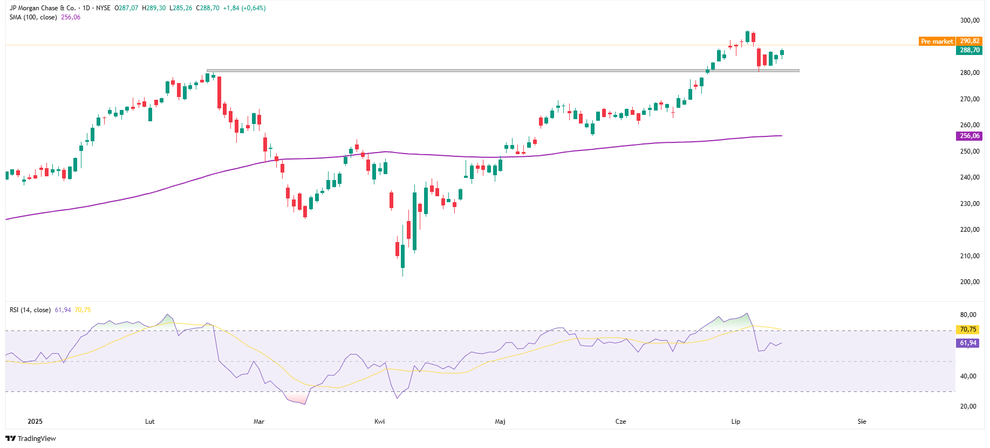990x448 pixels.
Task: Select the grey horizontal resistance zone near 280
Action: pyautogui.click(x=503, y=71)
